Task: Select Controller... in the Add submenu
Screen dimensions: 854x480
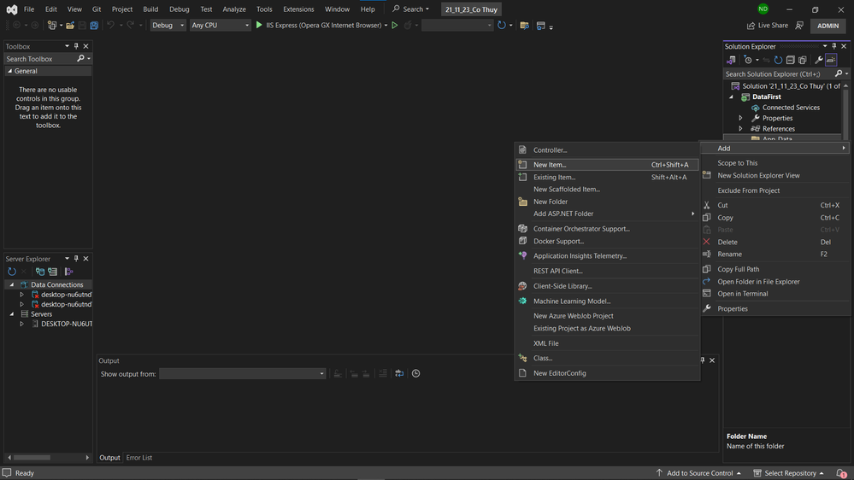Action: tap(607, 149)
